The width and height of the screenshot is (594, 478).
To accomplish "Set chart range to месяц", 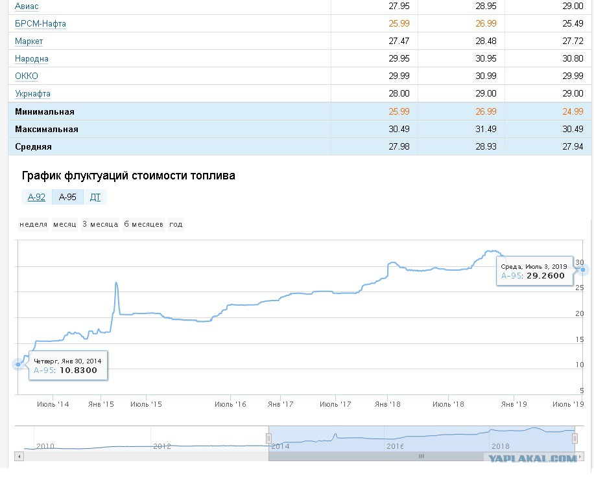I will click(x=64, y=224).
